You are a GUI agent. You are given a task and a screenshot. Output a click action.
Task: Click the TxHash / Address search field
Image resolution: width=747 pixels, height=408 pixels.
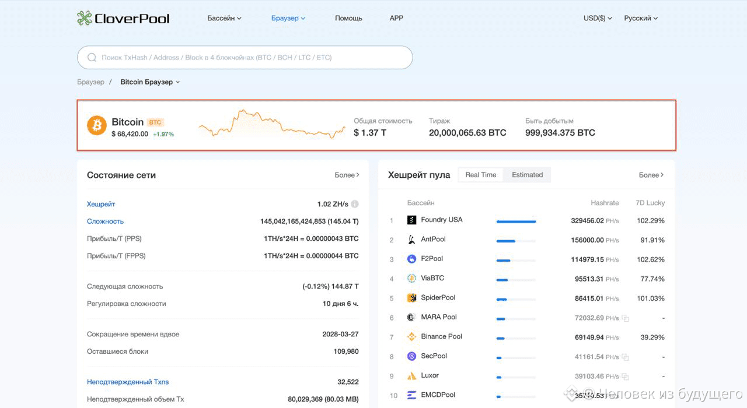[x=245, y=58]
